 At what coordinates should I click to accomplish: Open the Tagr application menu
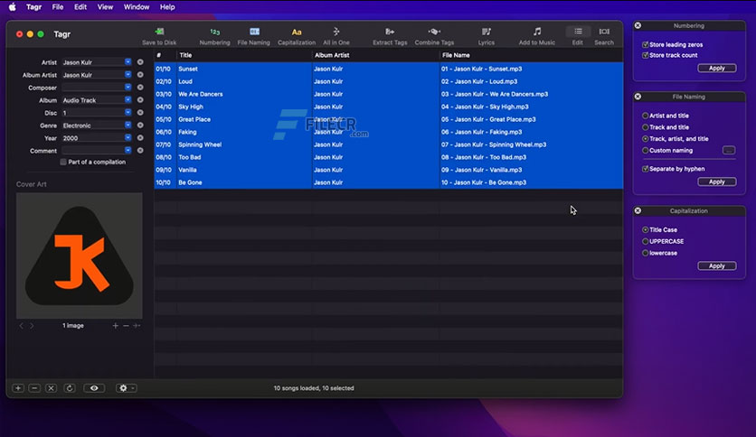pyautogui.click(x=33, y=6)
